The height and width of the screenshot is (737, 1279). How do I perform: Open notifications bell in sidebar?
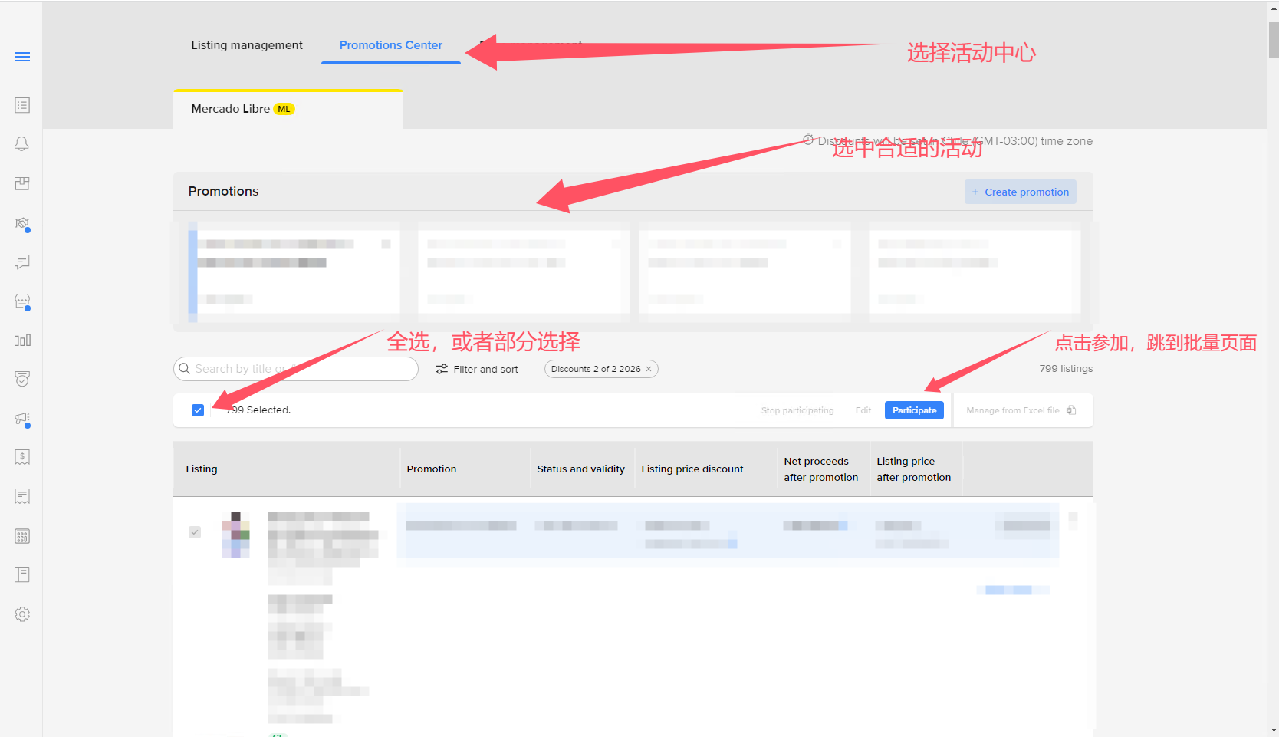(x=22, y=144)
